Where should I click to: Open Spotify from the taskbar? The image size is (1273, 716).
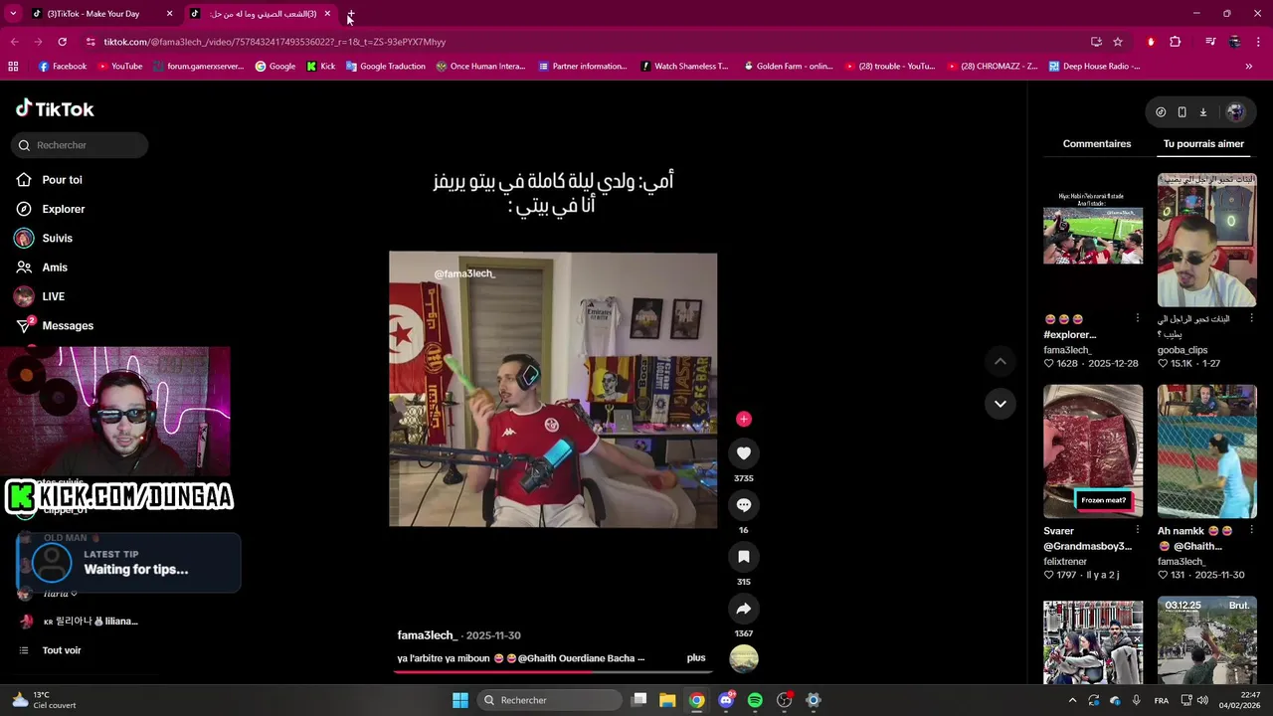coord(755,700)
